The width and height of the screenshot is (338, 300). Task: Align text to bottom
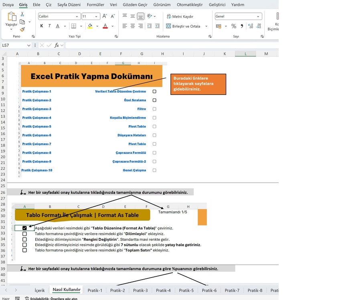pyautogui.click(x=141, y=16)
